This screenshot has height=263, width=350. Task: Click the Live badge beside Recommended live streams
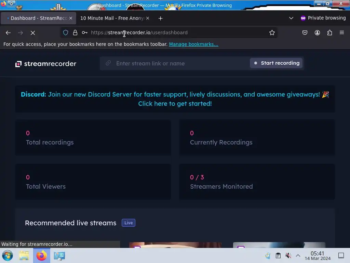click(129, 223)
